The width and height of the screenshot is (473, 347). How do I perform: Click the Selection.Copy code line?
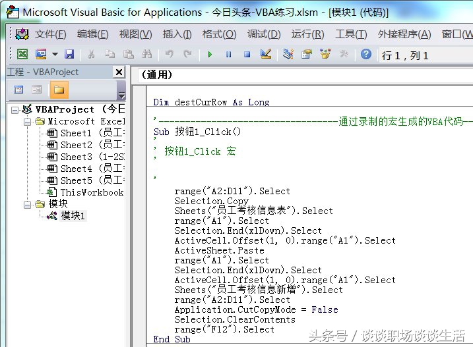212,201
